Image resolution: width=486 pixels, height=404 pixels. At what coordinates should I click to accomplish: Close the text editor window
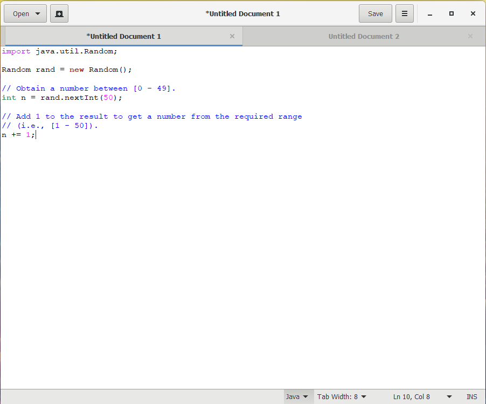(x=473, y=14)
